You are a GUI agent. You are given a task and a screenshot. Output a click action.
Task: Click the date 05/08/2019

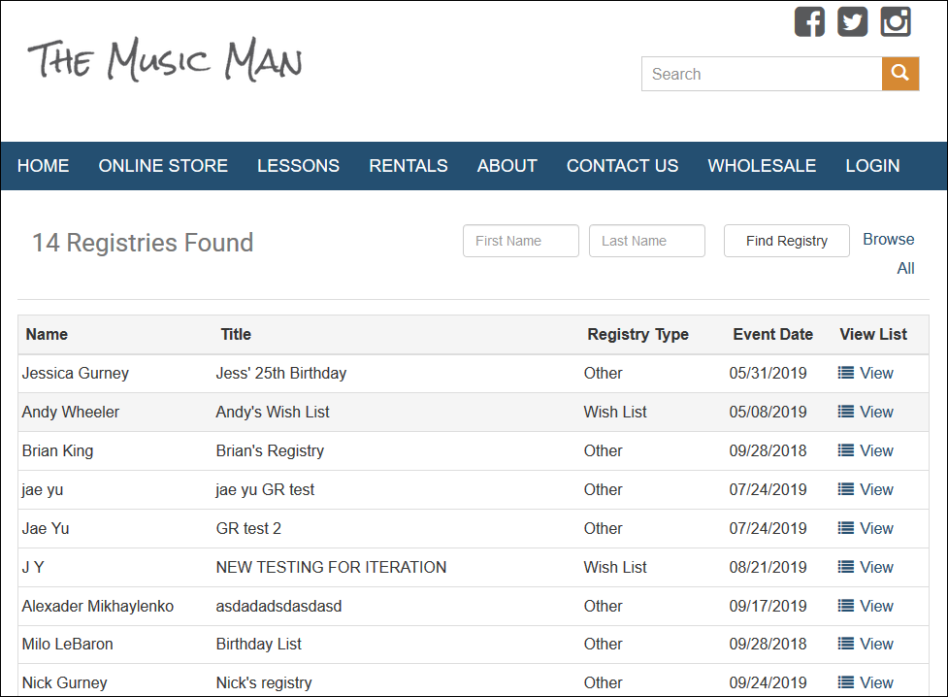tap(768, 412)
